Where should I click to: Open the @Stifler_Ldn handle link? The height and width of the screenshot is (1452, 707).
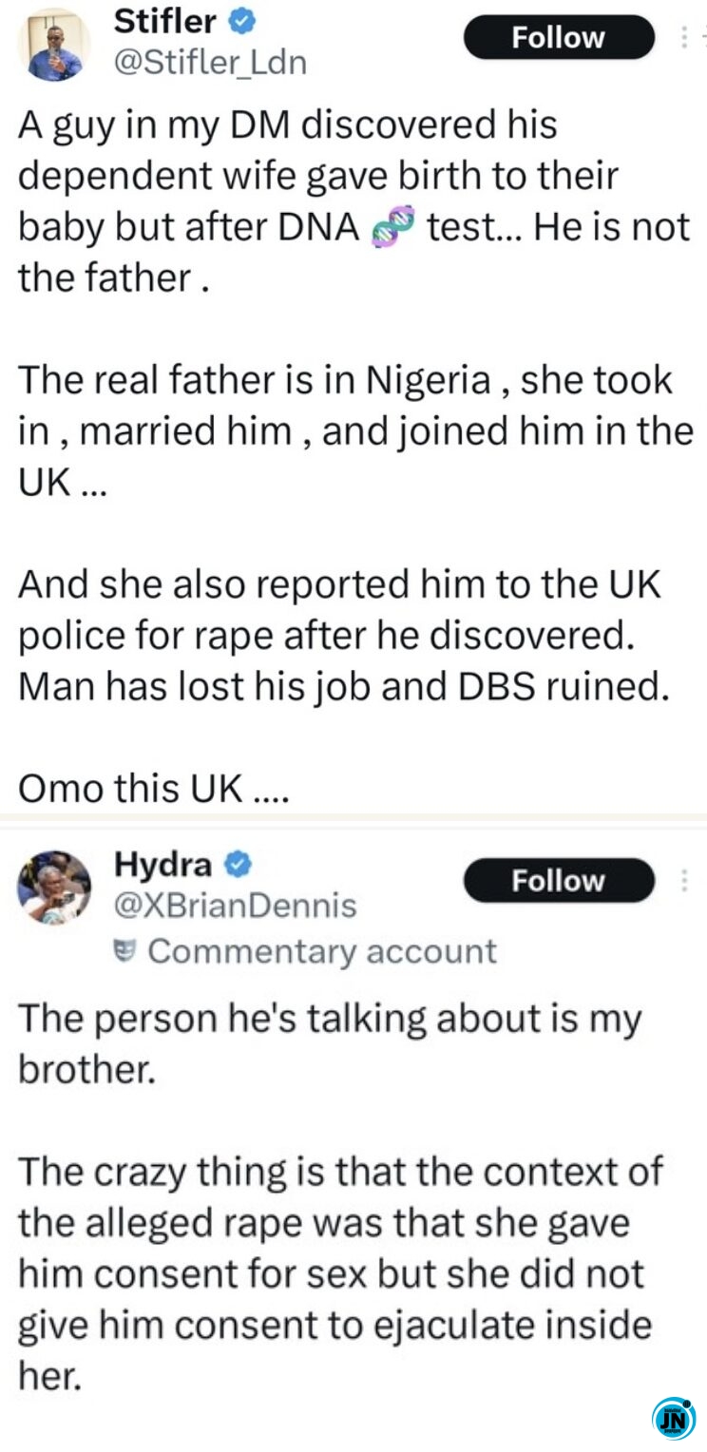coord(210,62)
